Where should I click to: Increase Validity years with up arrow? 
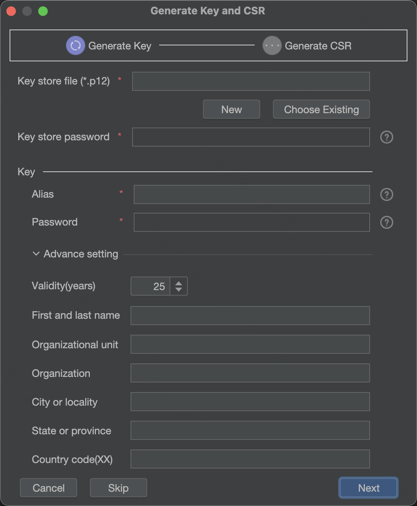tap(179, 283)
